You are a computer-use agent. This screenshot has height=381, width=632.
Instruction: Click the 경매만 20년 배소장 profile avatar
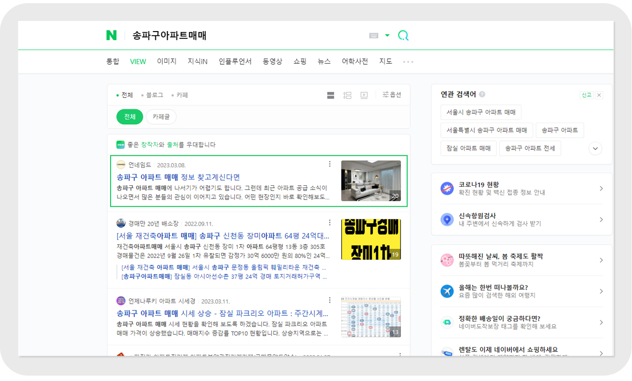coord(121,223)
